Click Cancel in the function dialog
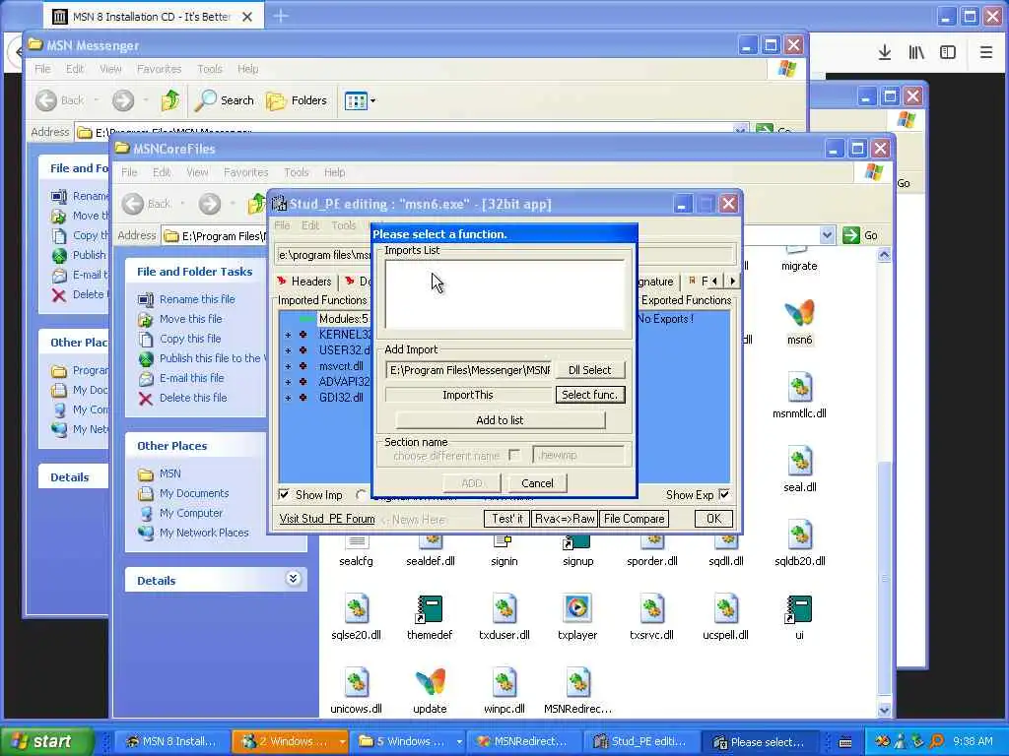 (x=537, y=483)
